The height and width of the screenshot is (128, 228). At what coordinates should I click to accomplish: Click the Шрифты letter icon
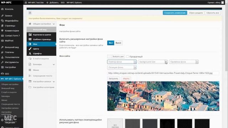pyautogui.click(x=30, y=53)
